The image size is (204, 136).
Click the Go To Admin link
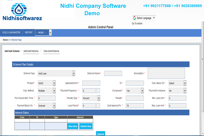click(137, 23)
